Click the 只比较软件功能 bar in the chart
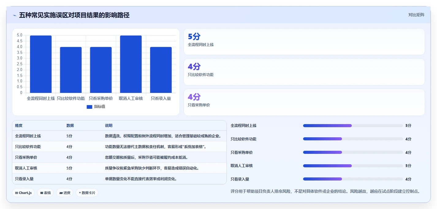The height and width of the screenshot is (209, 437). click(x=71, y=70)
